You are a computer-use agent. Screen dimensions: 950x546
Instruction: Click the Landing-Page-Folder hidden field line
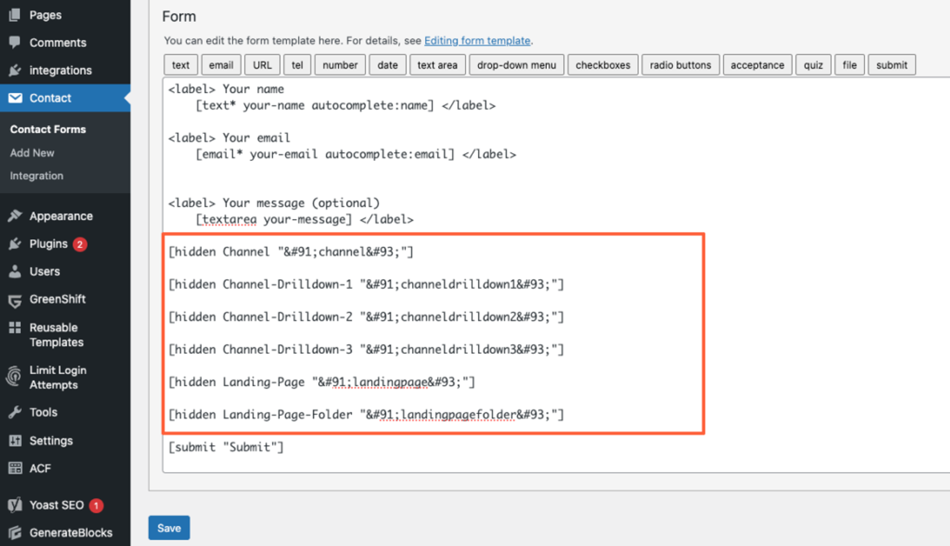[x=366, y=415]
